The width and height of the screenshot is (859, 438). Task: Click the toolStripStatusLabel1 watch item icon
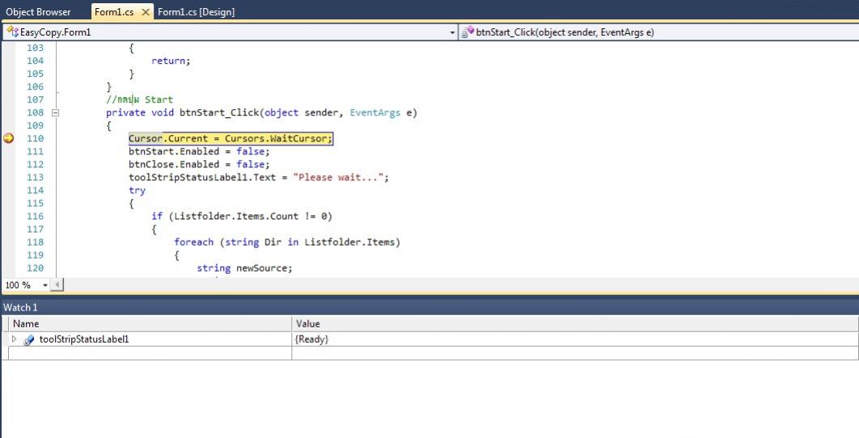[29, 340]
